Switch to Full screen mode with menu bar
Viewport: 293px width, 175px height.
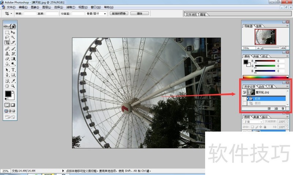click(10, 111)
